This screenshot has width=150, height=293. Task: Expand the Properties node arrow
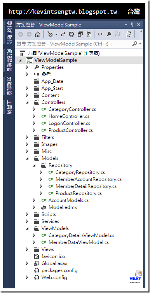[x=27, y=67]
